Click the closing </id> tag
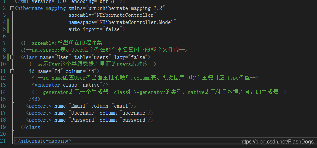This screenshot has width=317, height=148. click(33, 99)
